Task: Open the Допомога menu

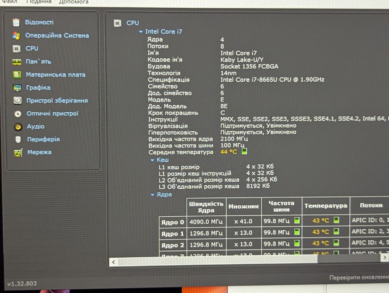Action: click(x=74, y=2)
